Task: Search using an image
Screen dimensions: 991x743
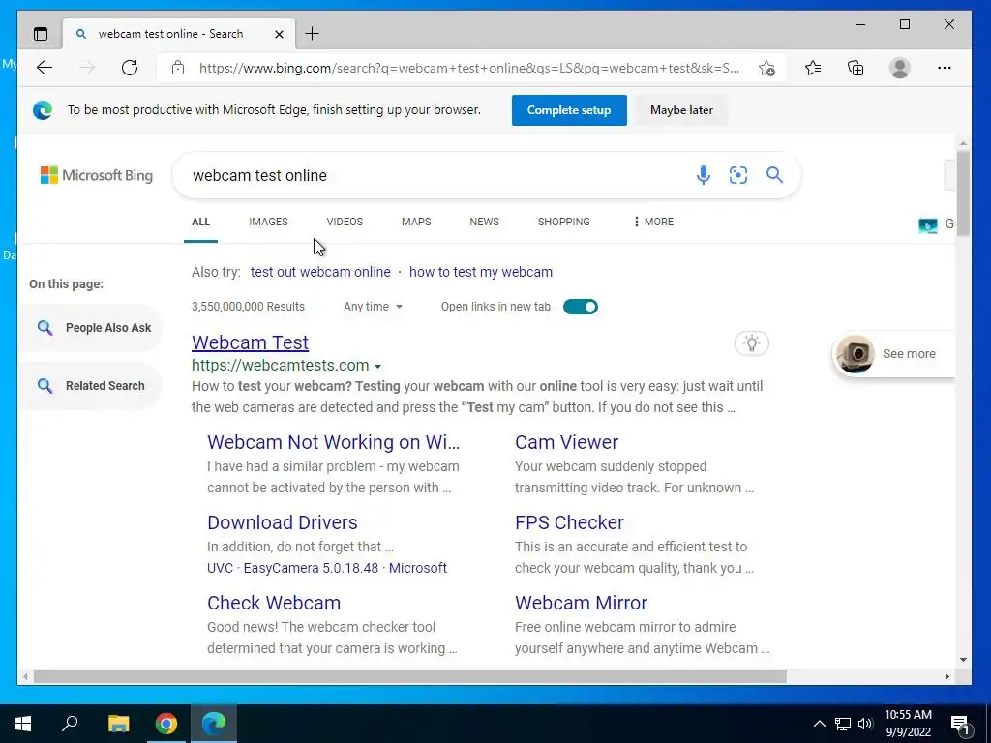Action: (x=738, y=175)
